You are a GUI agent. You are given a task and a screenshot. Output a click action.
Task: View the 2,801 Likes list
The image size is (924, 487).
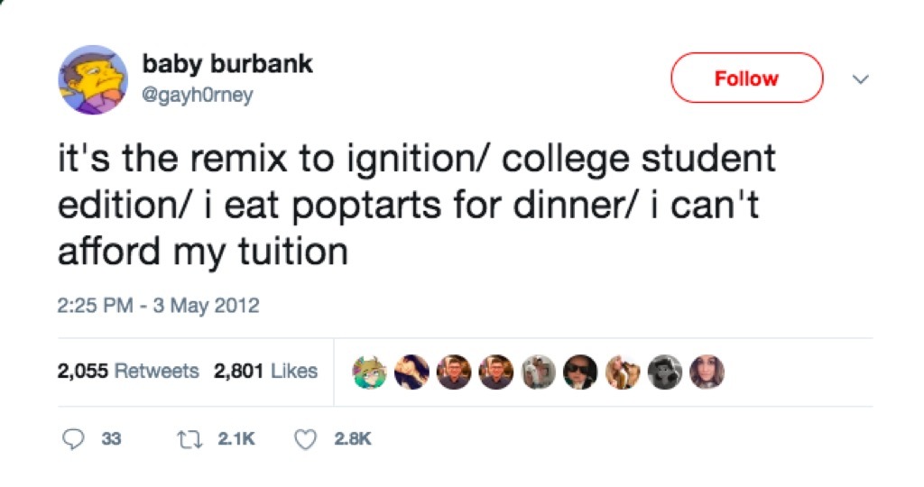tap(266, 371)
